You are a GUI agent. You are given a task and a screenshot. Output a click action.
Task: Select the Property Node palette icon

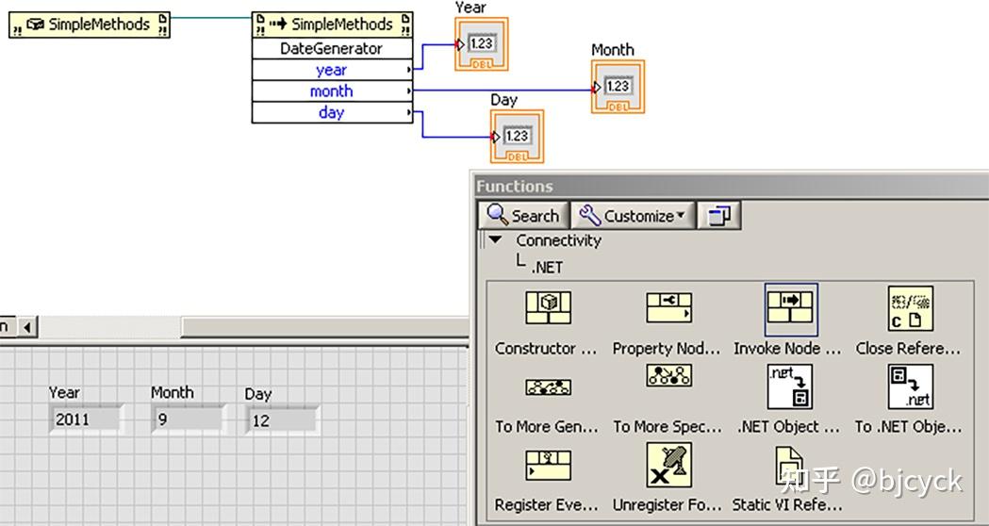(x=668, y=307)
